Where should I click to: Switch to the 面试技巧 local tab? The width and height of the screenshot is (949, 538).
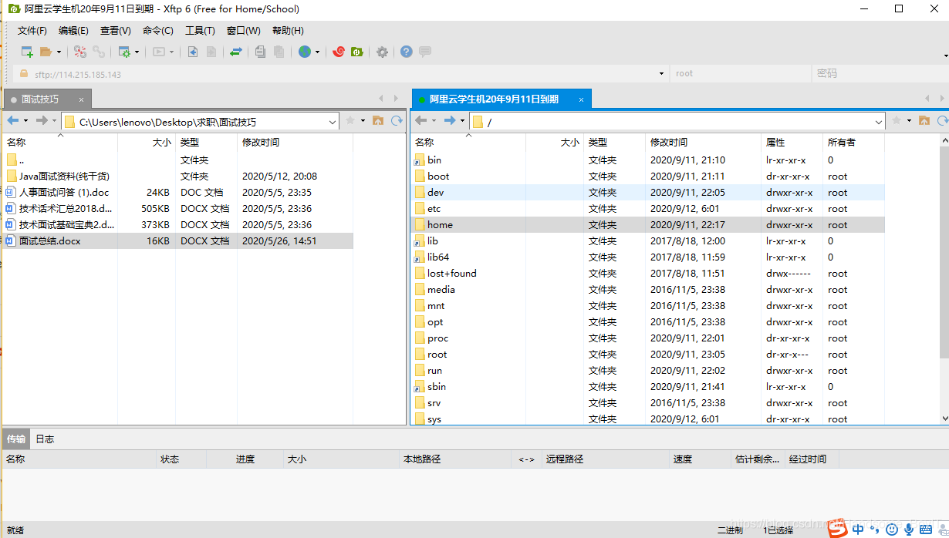tap(47, 99)
